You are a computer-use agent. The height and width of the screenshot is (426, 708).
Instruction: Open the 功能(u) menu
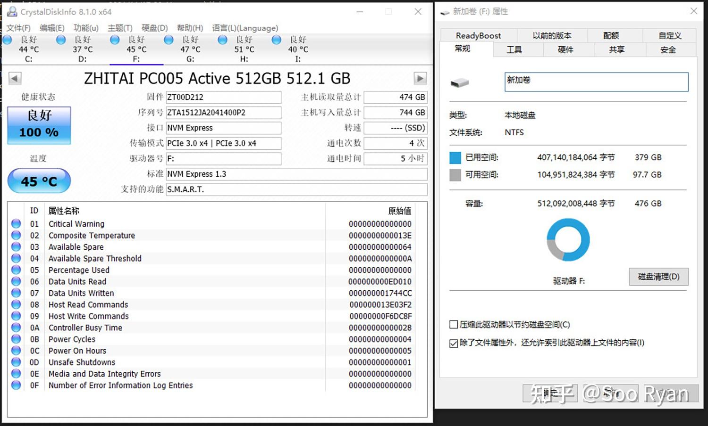pyautogui.click(x=85, y=28)
